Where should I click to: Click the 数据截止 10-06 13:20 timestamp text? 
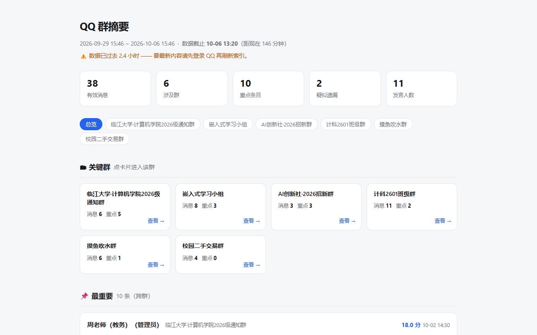tap(210, 44)
